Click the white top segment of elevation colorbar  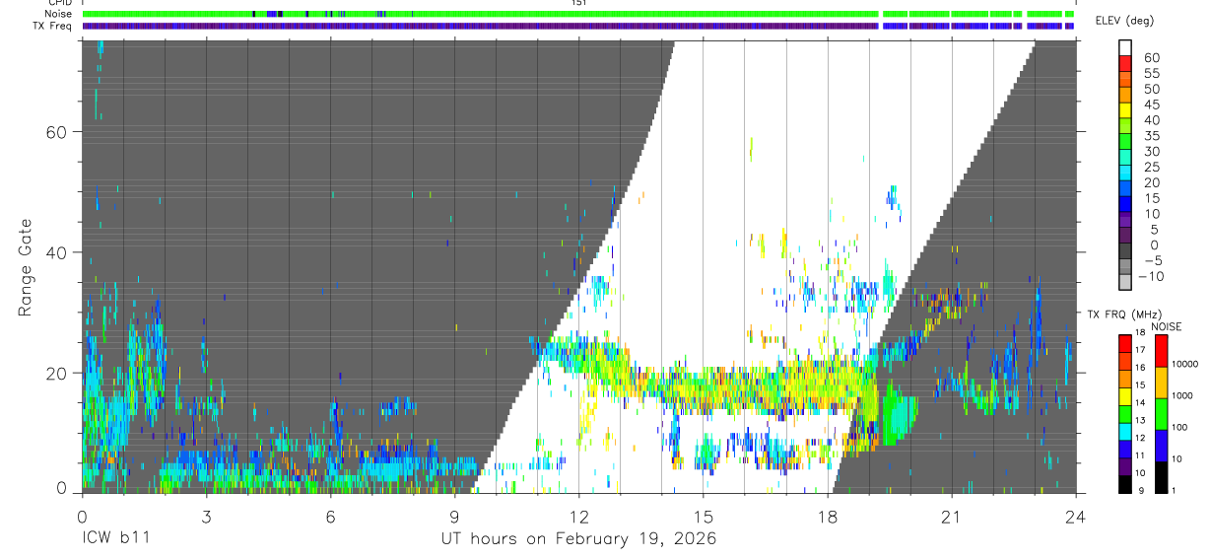(x=1124, y=46)
